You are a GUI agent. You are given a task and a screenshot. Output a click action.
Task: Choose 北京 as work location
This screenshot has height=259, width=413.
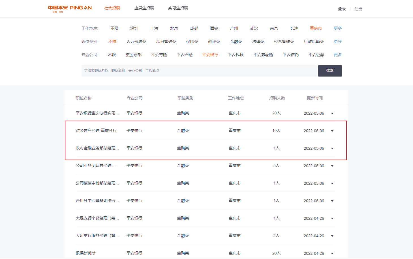click(174, 28)
